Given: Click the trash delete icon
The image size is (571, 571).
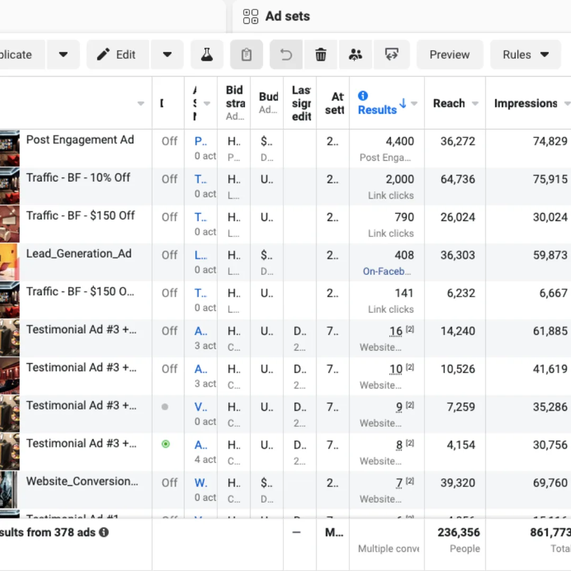Looking at the screenshot, I should 321,54.
